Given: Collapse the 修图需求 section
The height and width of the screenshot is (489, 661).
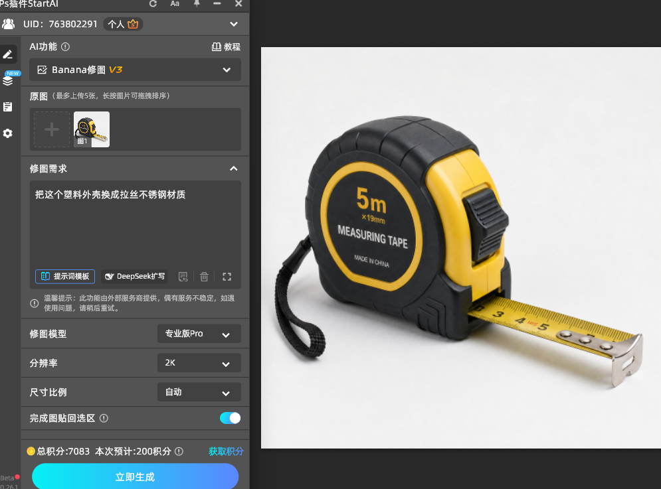Looking at the screenshot, I should coord(234,169).
